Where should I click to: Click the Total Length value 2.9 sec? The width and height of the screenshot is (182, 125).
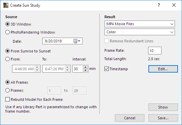(x=154, y=59)
